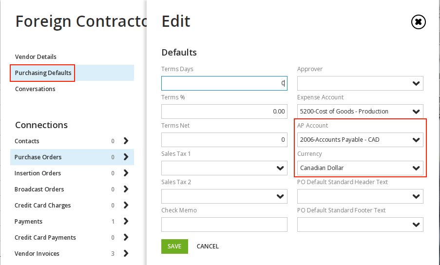Open the Currency dropdown
Viewport: 440px width, 265px height.
pos(360,168)
